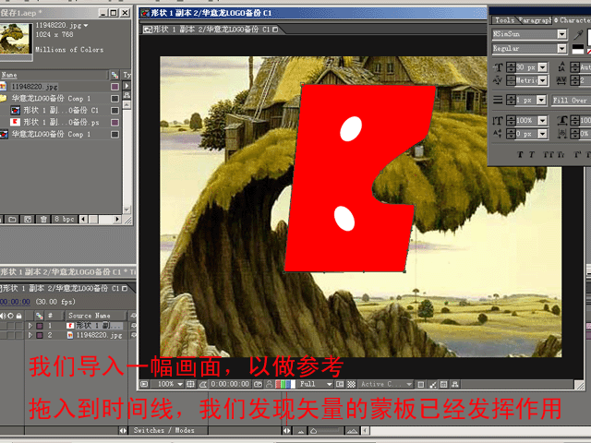Click the zoom out mountain icon in timeline

click(301, 431)
